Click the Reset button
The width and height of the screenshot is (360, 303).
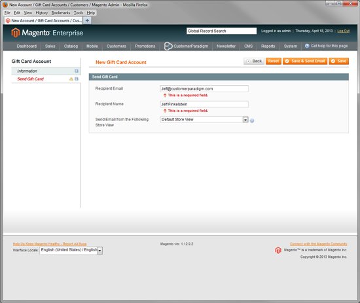(274, 61)
